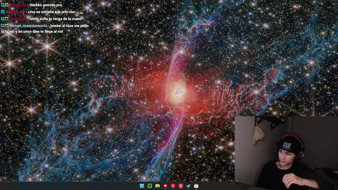Click the cigarette emoji in darkko_klk's message
Screen dimensions: 338x190
(x=82, y=12)
